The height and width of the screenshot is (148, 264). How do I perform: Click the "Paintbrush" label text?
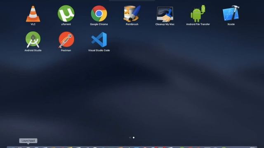(132, 24)
